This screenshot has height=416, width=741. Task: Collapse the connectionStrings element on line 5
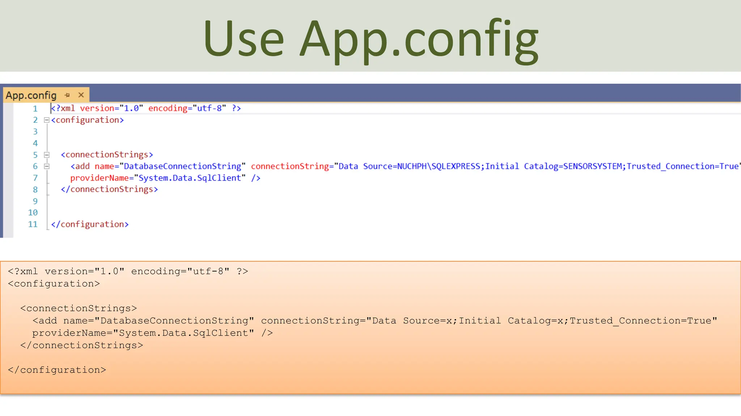coord(47,155)
